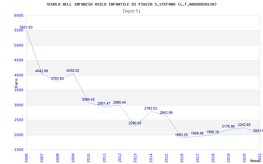Click the Euro y-axis title

click(x=16, y=83)
